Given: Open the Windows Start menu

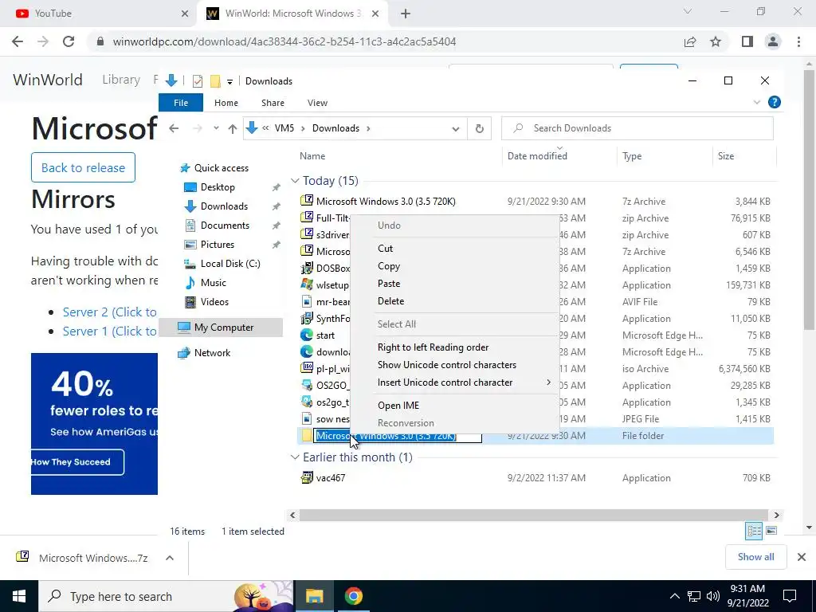Looking at the screenshot, I should pos(19,596).
